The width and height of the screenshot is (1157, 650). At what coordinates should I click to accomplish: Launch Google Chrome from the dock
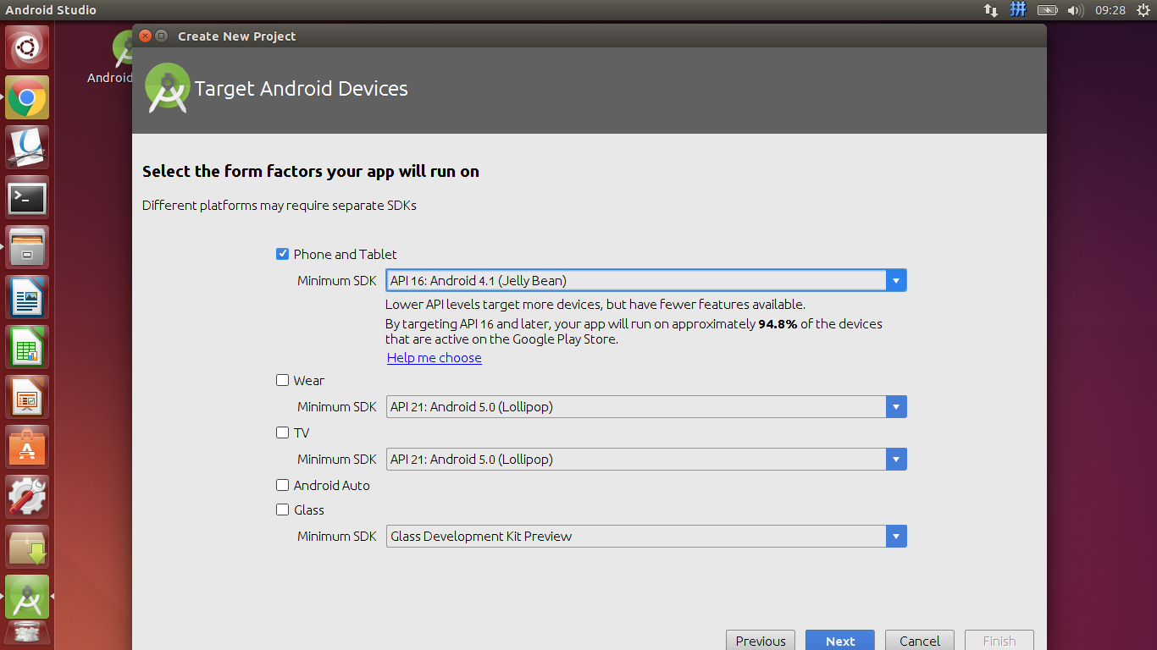point(27,97)
